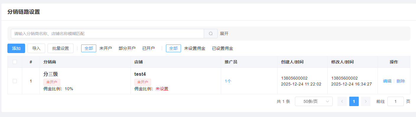Click 未开户 tag under 分三级
The height and width of the screenshot is (117, 416).
pyautogui.click(x=52, y=82)
